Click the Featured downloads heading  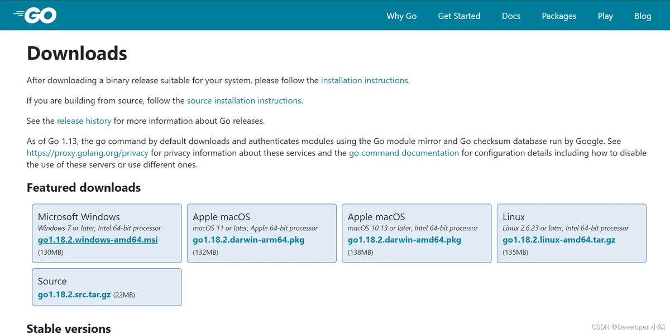click(84, 187)
